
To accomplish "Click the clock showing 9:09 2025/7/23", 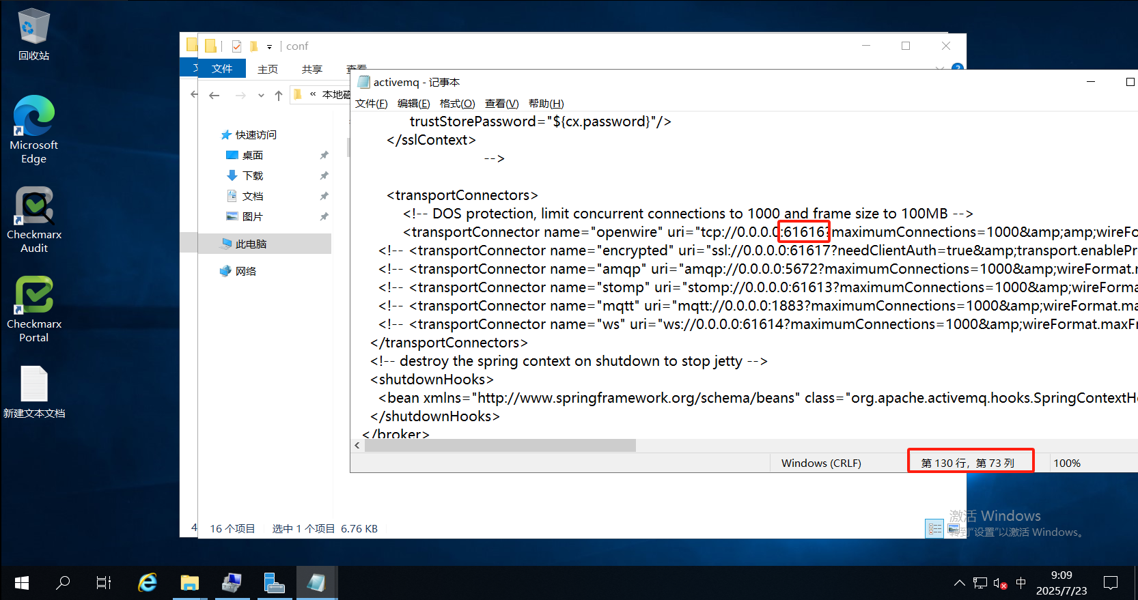I will click(x=1061, y=583).
